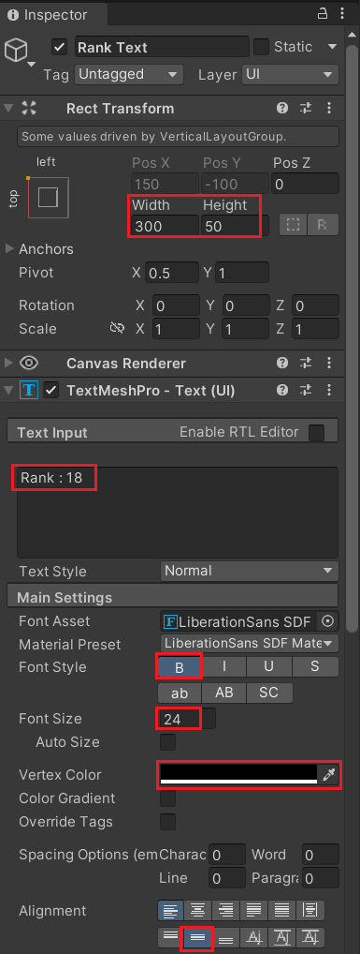Enable the Auto Size checkbox
The width and height of the screenshot is (360, 954).
167,742
